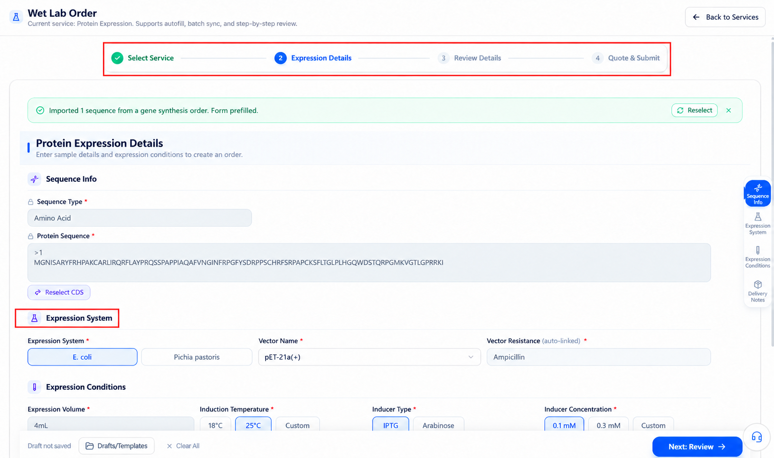Jump to Expression Conditions in side navigator
Image resolution: width=774 pixels, height=458 pixels.
click(758, 257)
